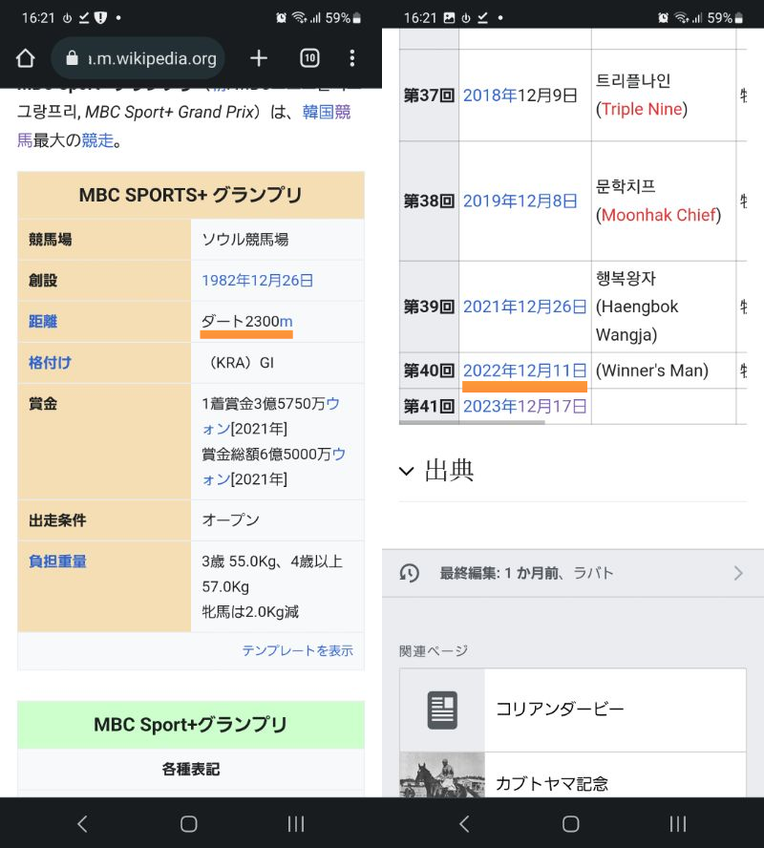This screenshot has width=764, height=848.
Task: Tap the 出典 section heading
Action: (449, 471)
